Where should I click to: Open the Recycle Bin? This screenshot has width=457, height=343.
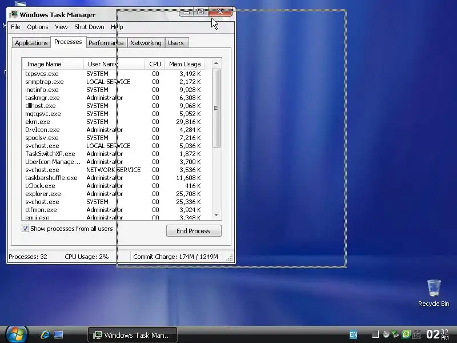point(434,293)
